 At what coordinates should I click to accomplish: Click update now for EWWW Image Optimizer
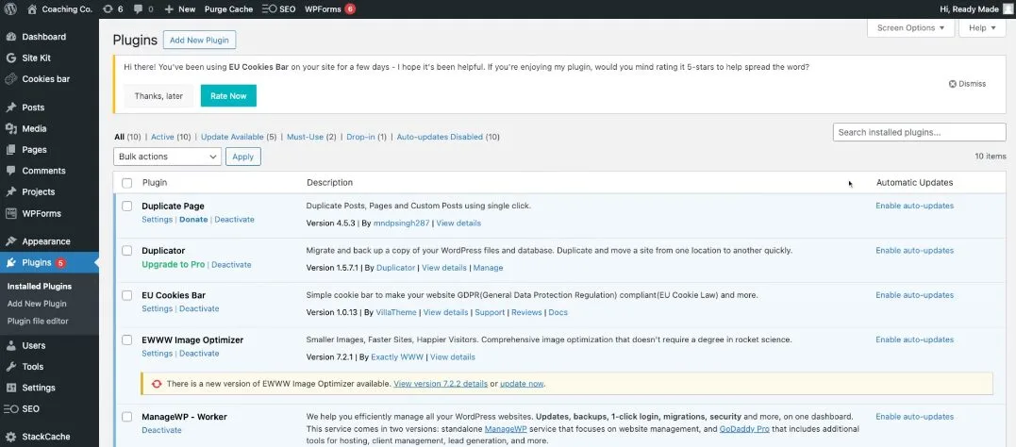pos(522,384)
